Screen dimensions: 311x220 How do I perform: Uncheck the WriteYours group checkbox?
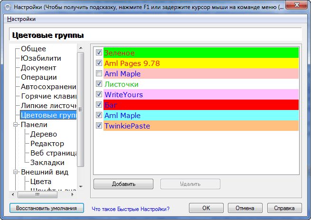coord(99,94)
